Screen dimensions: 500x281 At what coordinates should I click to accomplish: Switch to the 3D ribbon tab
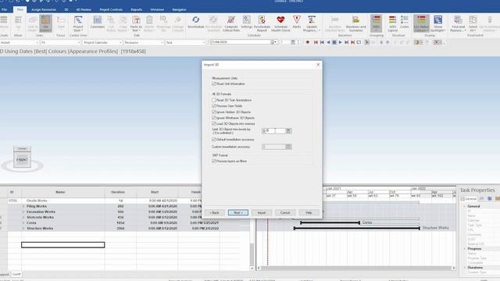[x=66, y=9]
